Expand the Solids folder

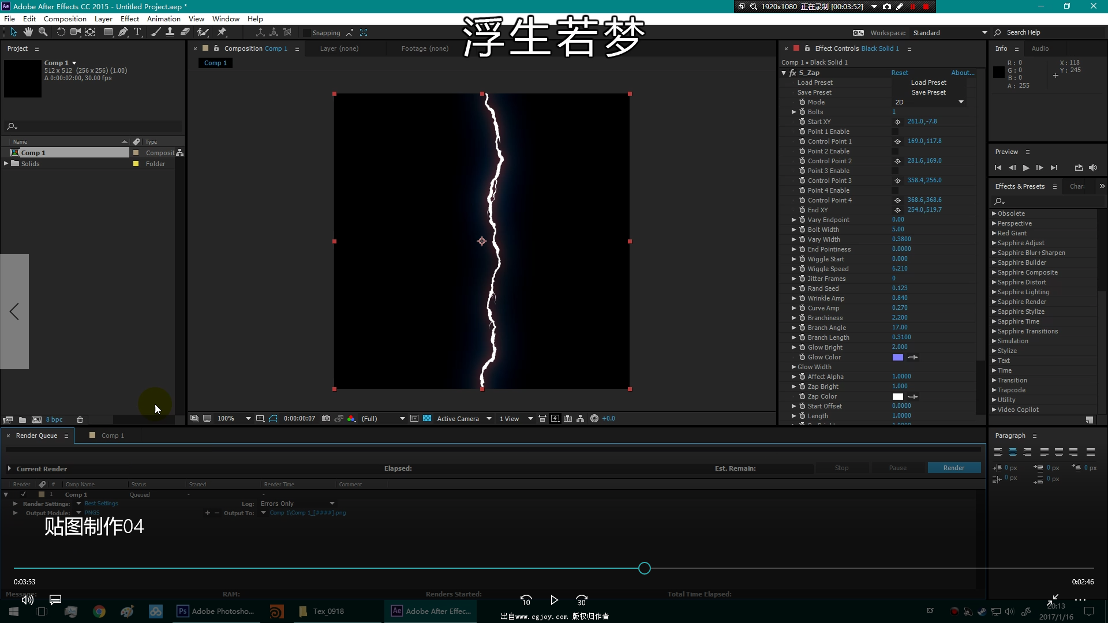[x=6, y=164]
